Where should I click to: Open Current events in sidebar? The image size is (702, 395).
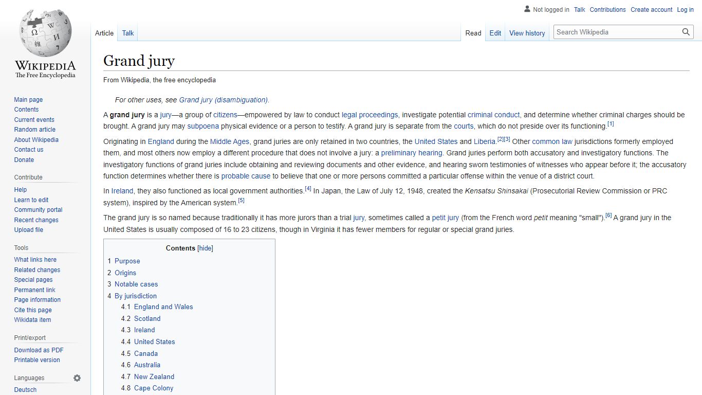click(34, 120)
